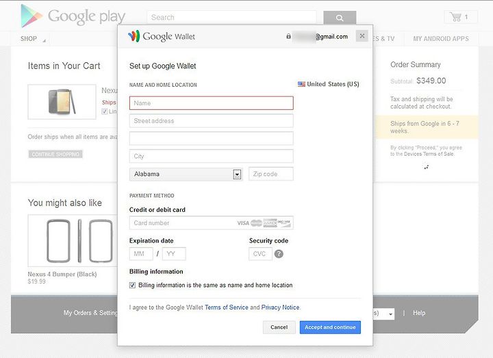Image resolution: width=493 pixels, height=358 pixels.
Task: Click the CVC security code field
Action: pos(260,254)
